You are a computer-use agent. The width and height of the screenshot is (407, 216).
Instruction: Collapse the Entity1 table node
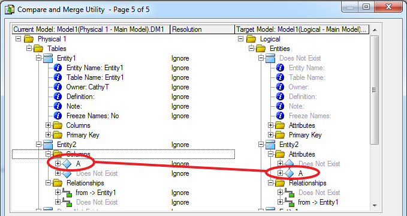pyautogui.click(x=38, y=58)
